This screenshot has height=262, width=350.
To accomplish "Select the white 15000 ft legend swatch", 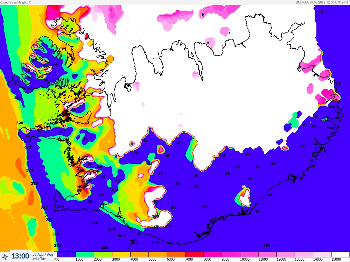I will [x=341, y=254].
